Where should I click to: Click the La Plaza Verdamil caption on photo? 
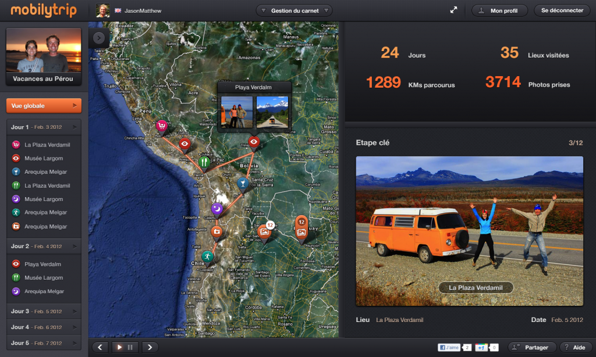click(x=476, y=287)
